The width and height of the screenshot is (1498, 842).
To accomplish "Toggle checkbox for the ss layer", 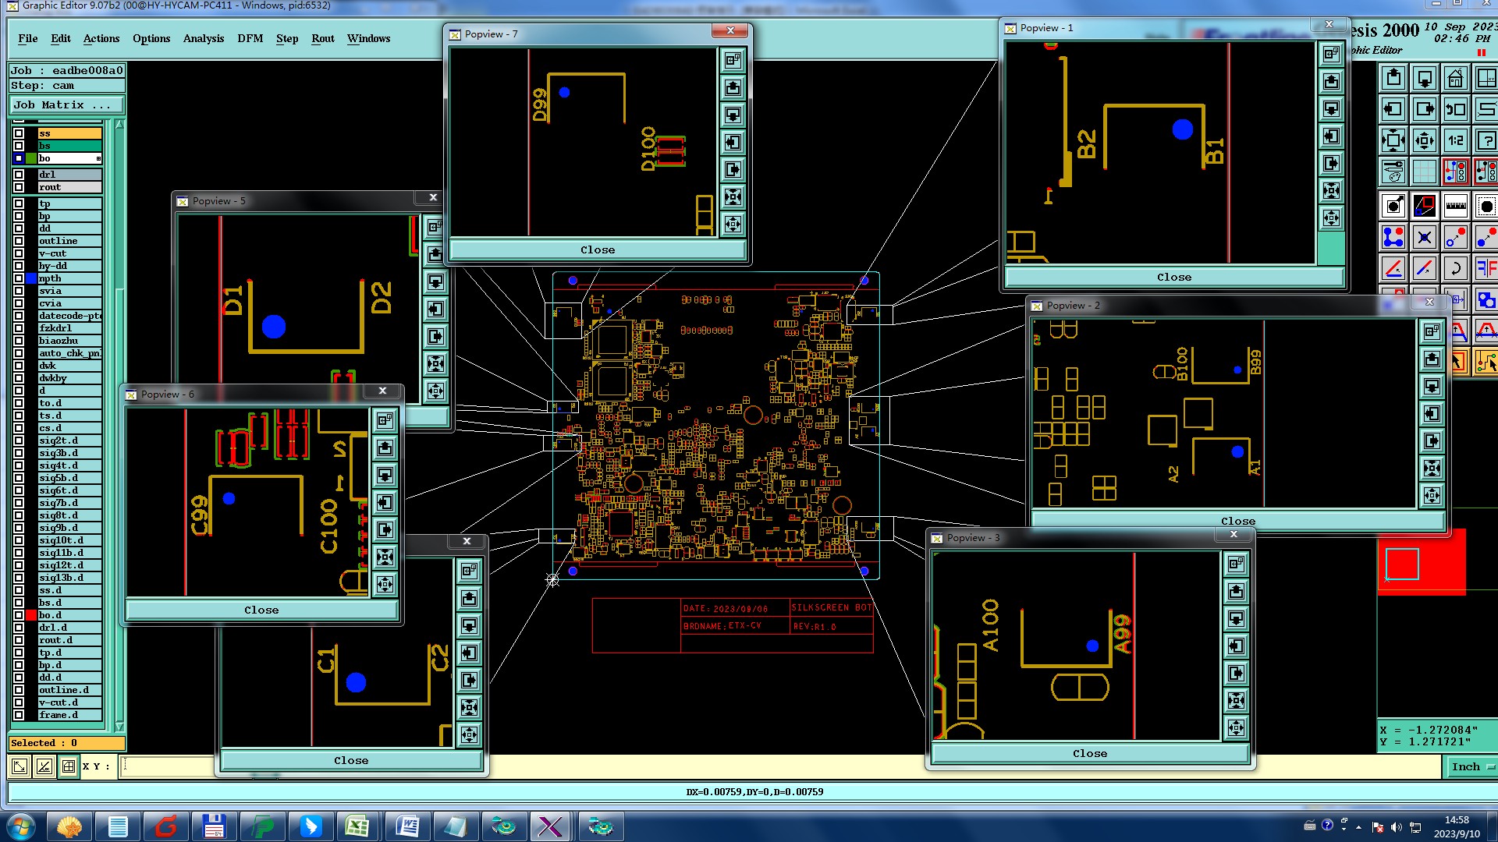I will (x=19, y=133).
